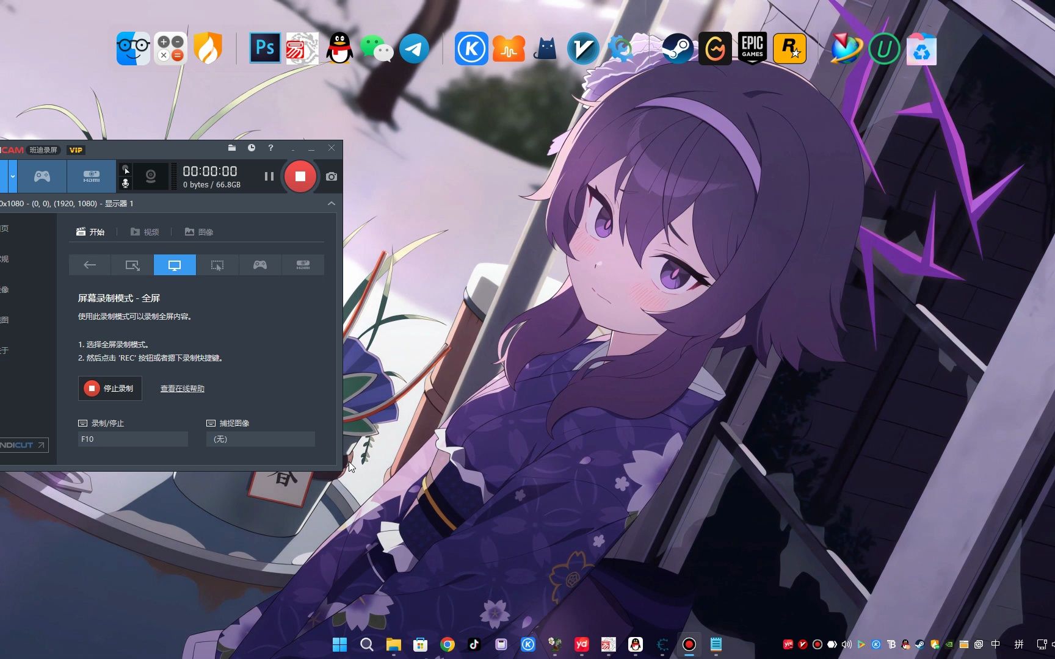The image size is (1055, 659).
Task: Open the help question mark icon
Action: pyautogui.click(x=270, y=148)
